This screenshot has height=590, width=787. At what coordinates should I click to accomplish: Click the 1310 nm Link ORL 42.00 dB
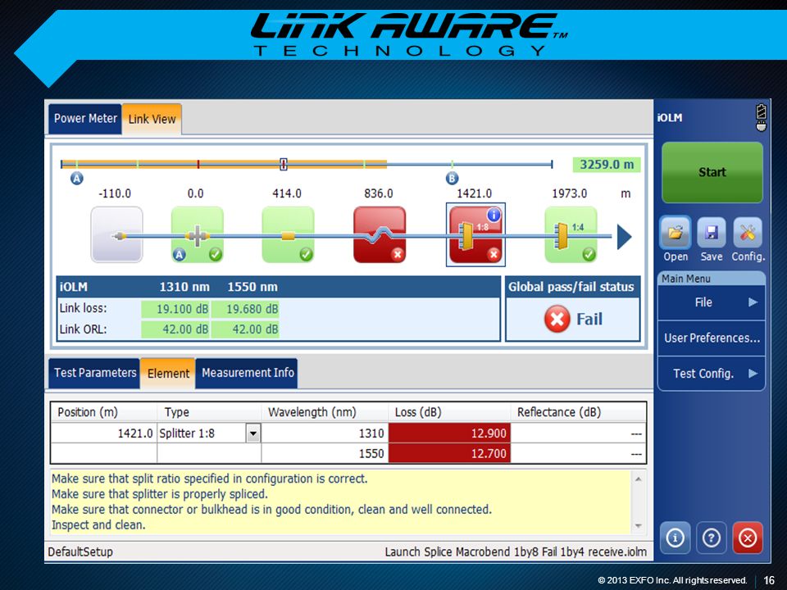[x=175, y=329]
